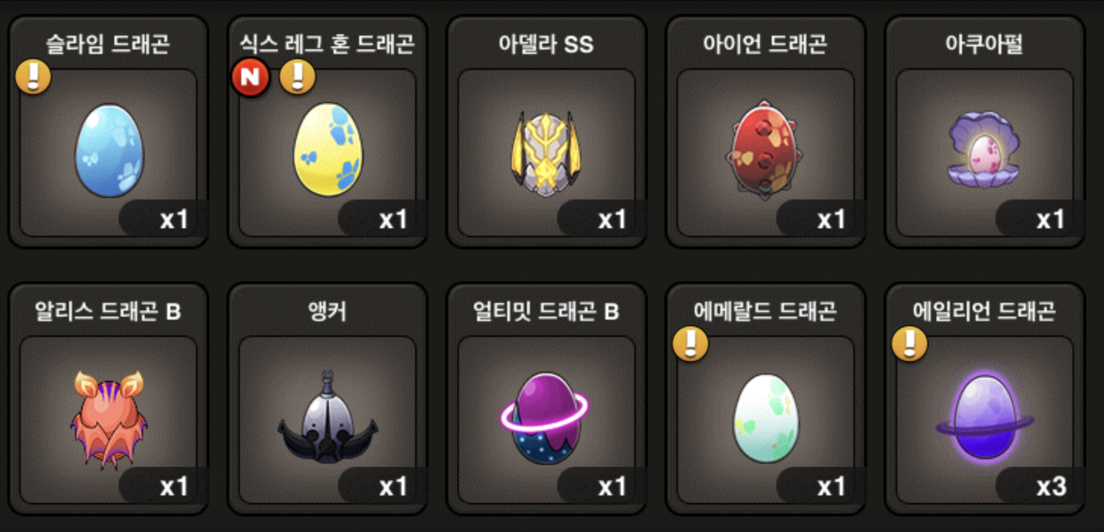Viewport: 1104px width, 532px height.
Task: Select the red spiked 아이언 드래곤 egg
Action: 764,150
